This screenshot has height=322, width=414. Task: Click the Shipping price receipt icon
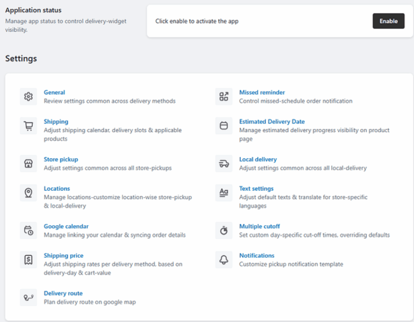pyautogui.click(x=28, y=260)
